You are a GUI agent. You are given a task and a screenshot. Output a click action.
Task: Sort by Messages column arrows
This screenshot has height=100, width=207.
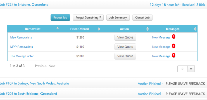coord(195,29)
